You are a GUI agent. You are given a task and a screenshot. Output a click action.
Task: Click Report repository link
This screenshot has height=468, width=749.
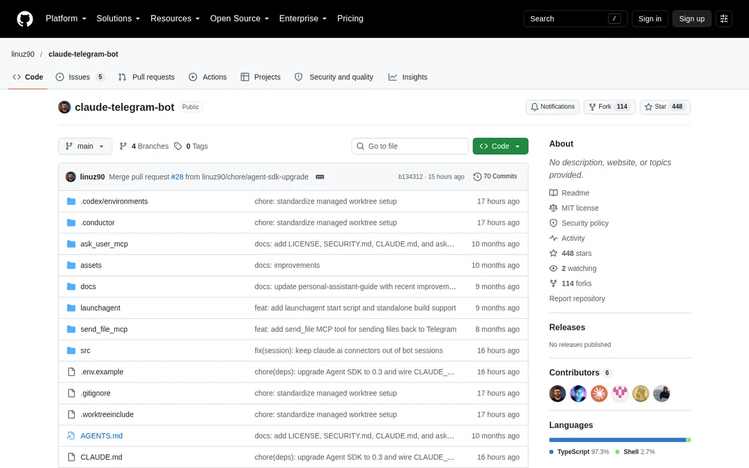pos(577,298)
